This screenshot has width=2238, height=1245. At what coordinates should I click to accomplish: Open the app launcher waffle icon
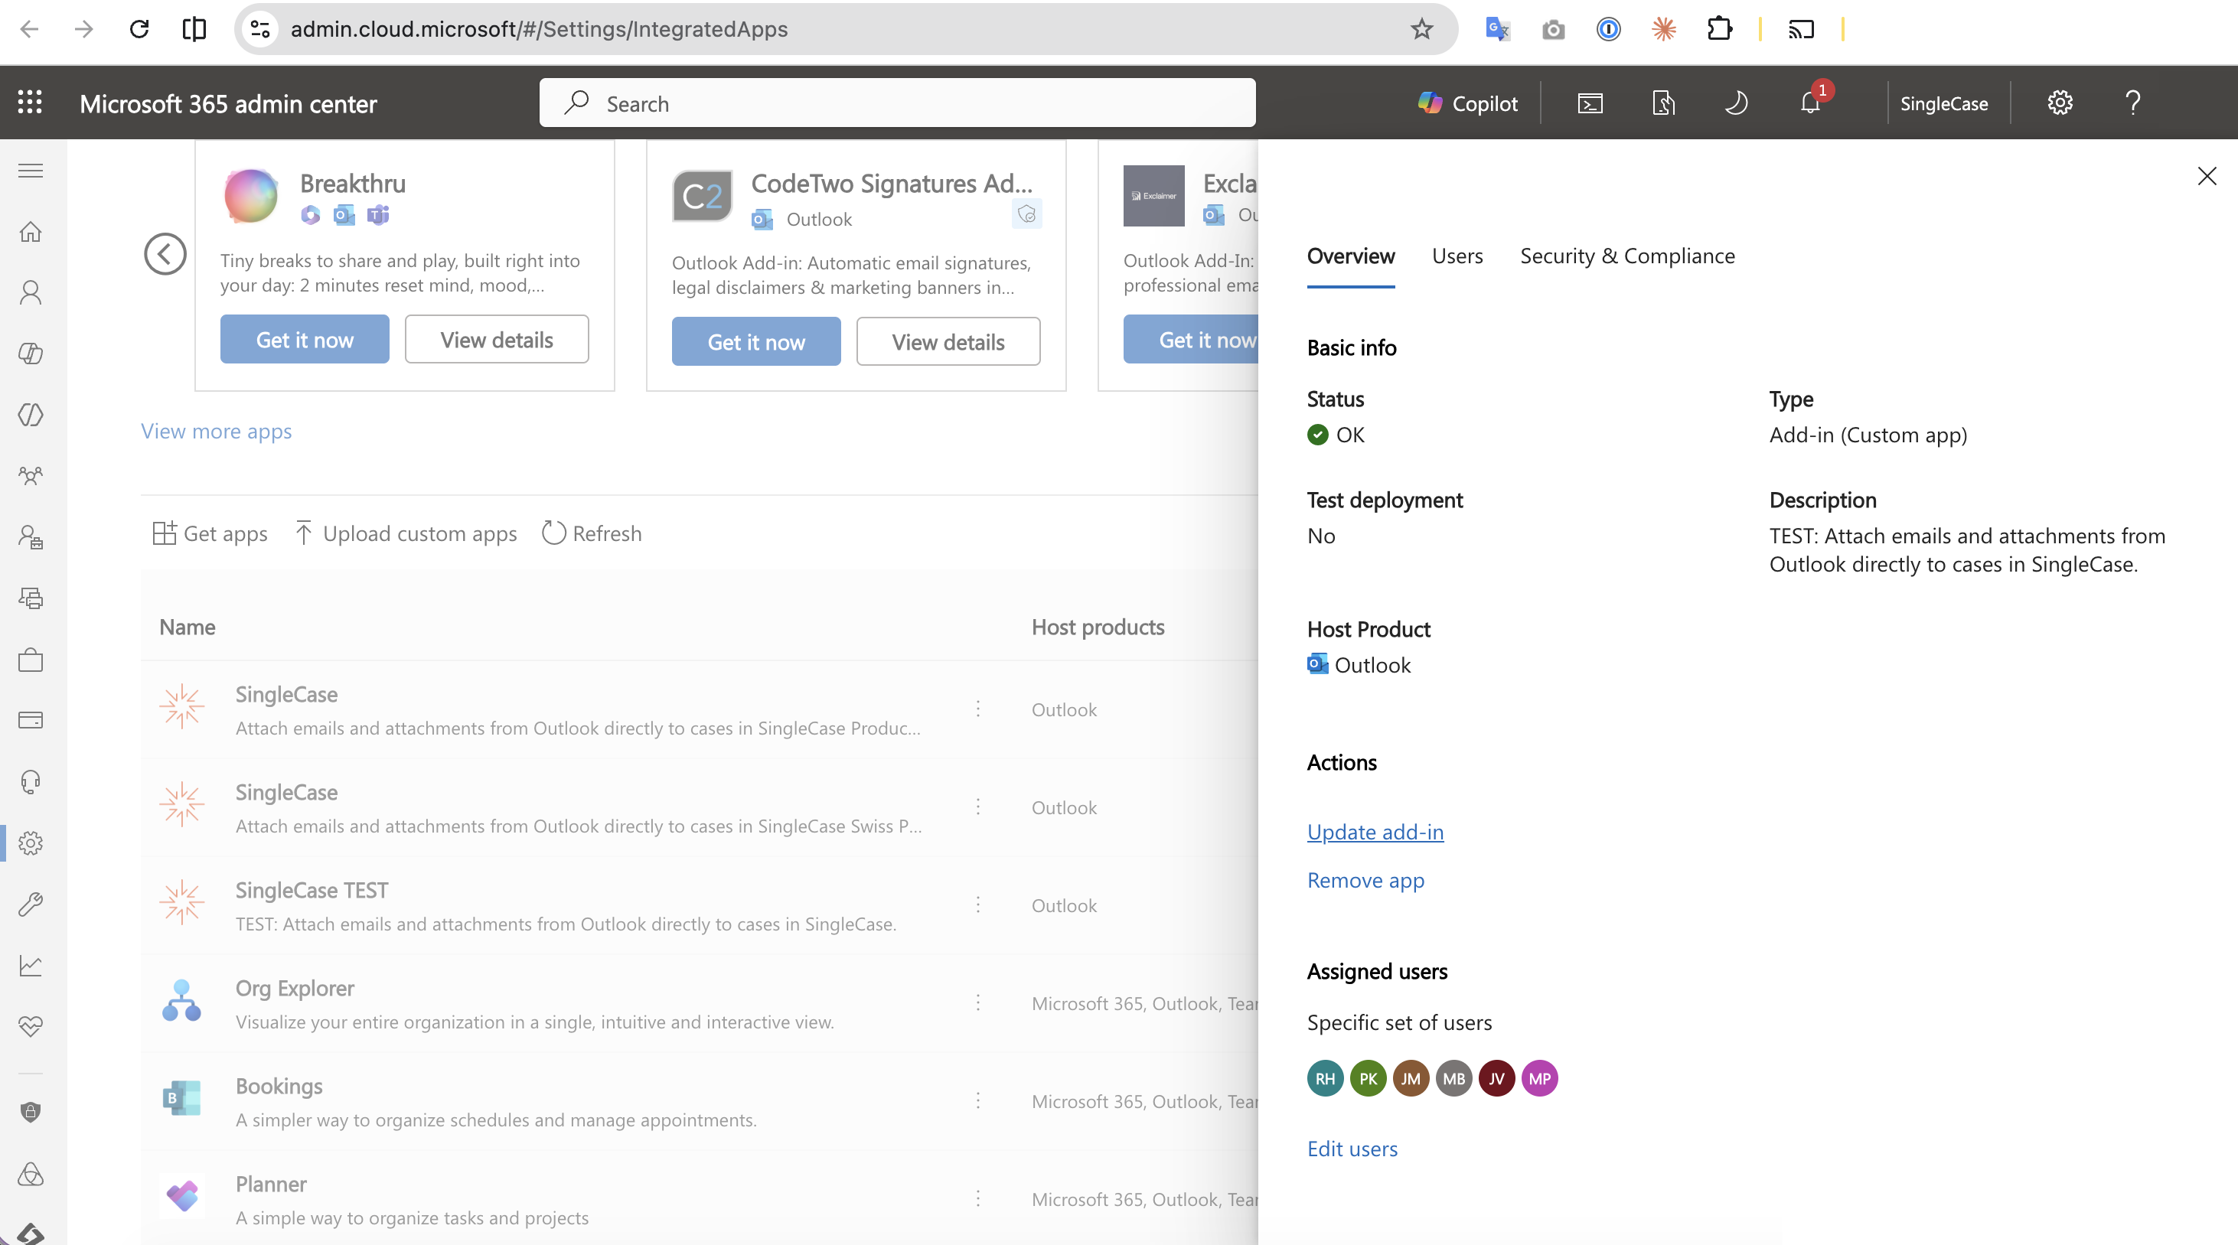pyautogui.click(x=30, y=103)
